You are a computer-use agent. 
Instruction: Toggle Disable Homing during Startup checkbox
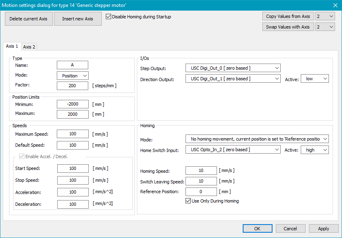coord(109,17)
